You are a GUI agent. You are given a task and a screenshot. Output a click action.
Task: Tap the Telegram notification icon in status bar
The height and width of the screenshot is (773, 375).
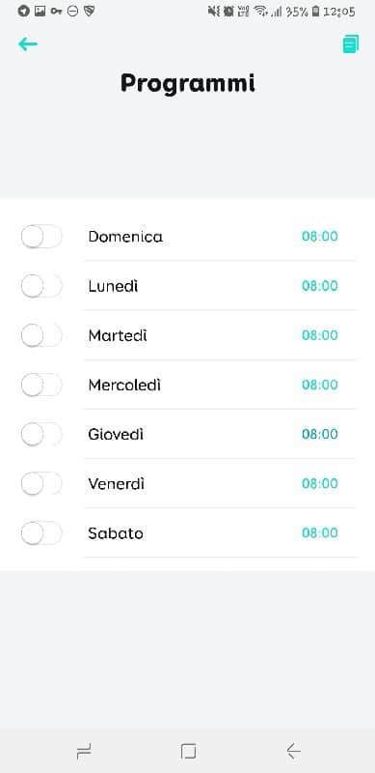pyautogui.click(x=23, y=11)
